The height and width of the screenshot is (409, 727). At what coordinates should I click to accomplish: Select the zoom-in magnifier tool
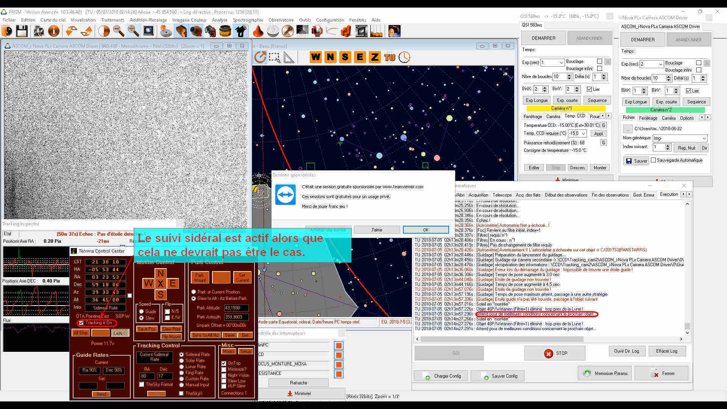pos(133,31)
